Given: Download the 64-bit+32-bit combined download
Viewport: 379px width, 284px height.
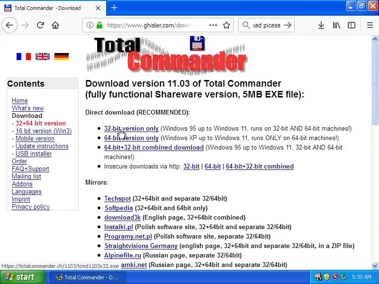Looking at the screenshot, I should point(154,147).
